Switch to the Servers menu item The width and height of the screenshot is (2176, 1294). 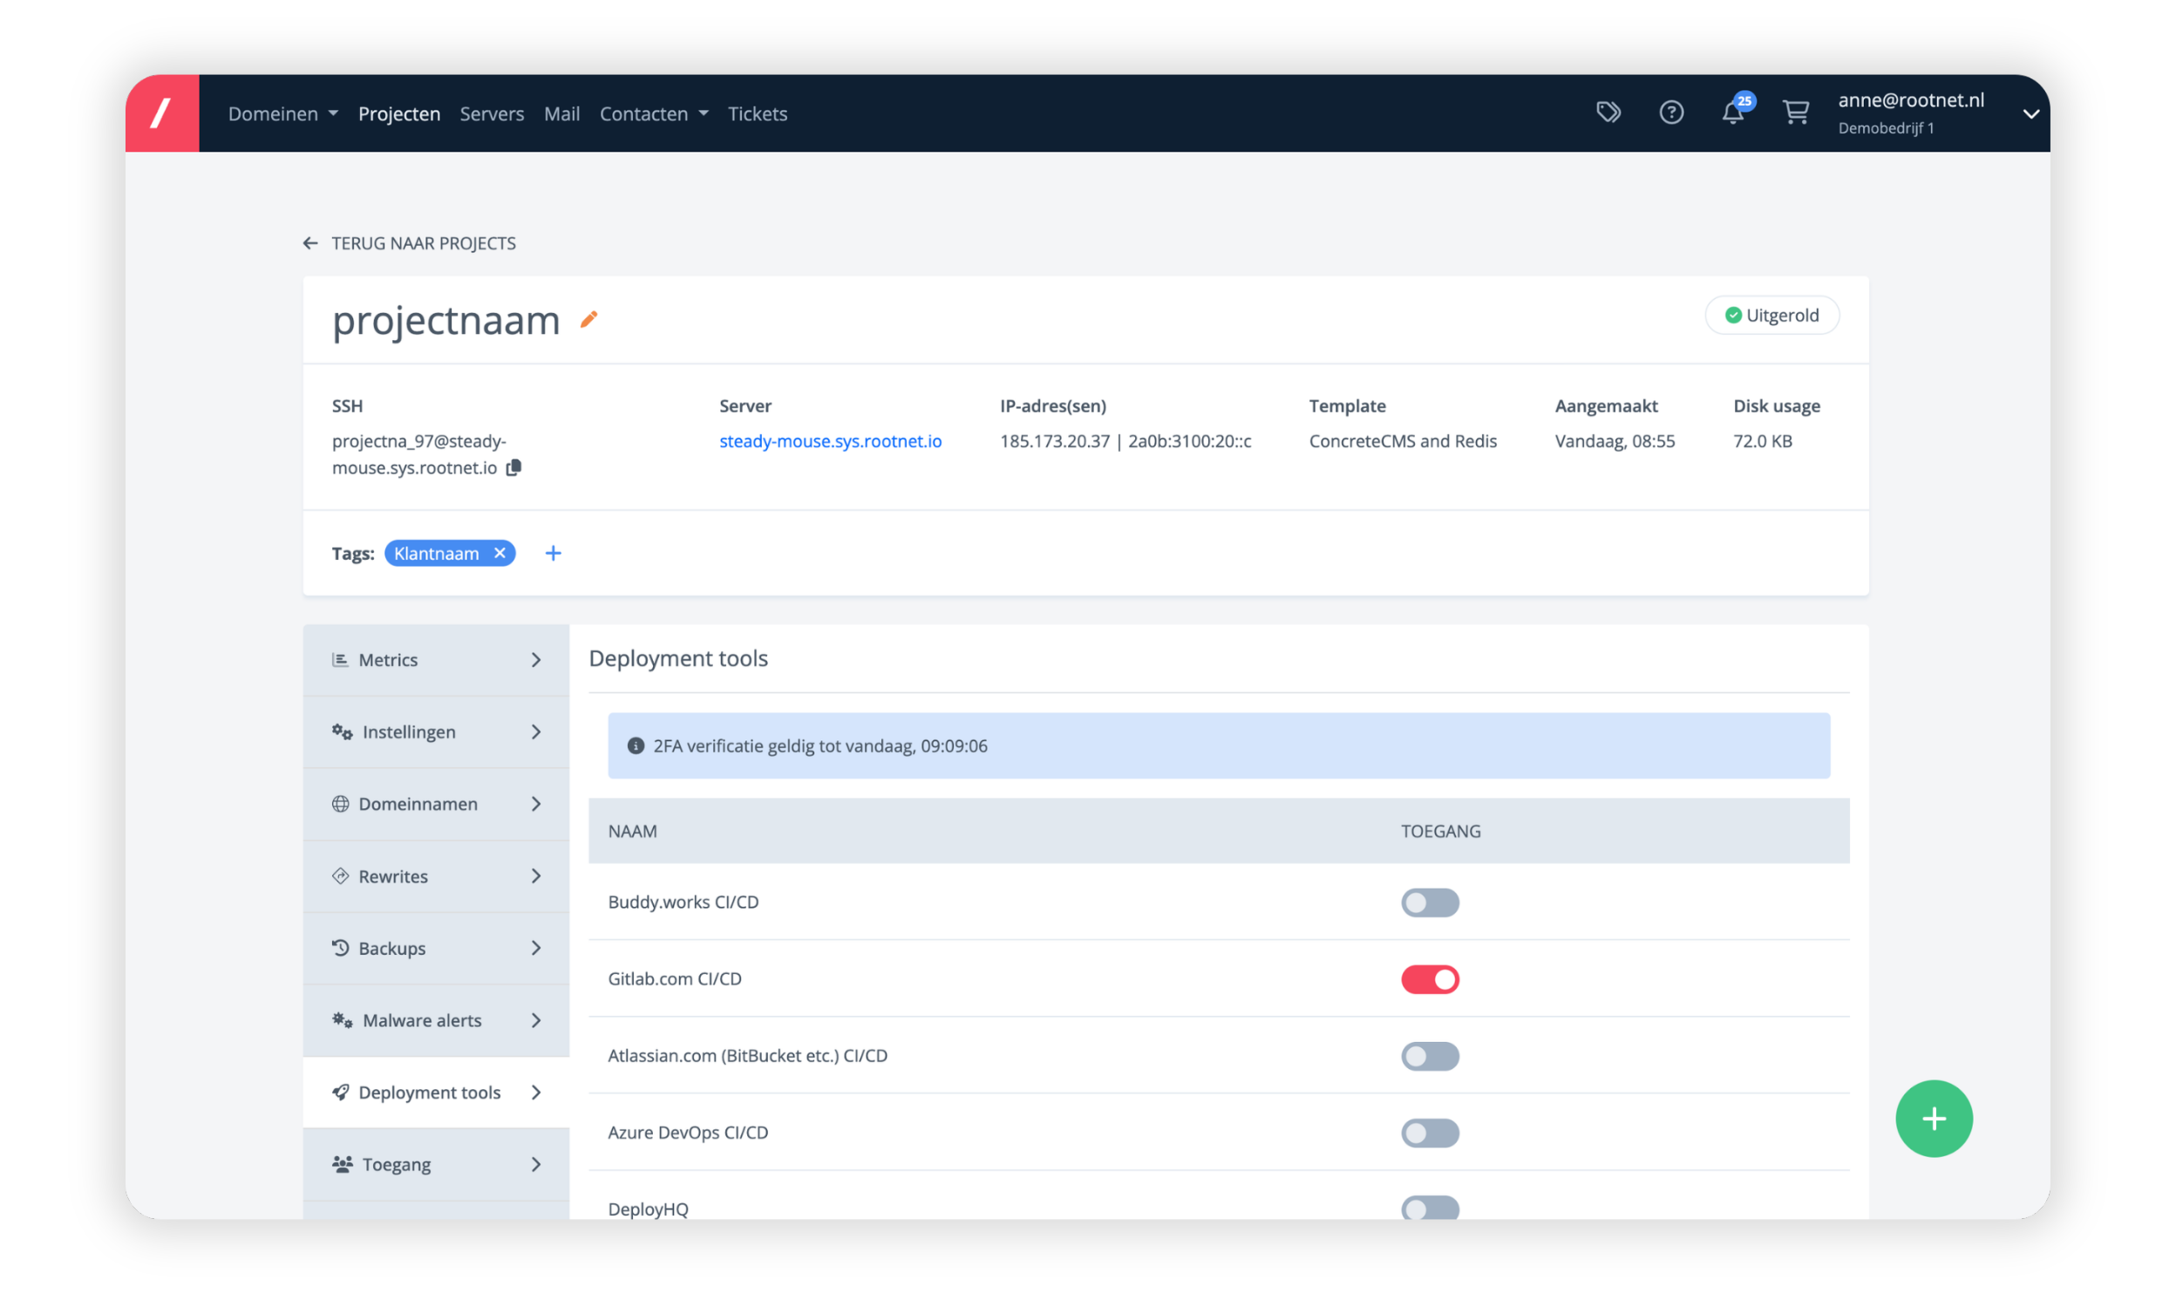pos(492,113)
